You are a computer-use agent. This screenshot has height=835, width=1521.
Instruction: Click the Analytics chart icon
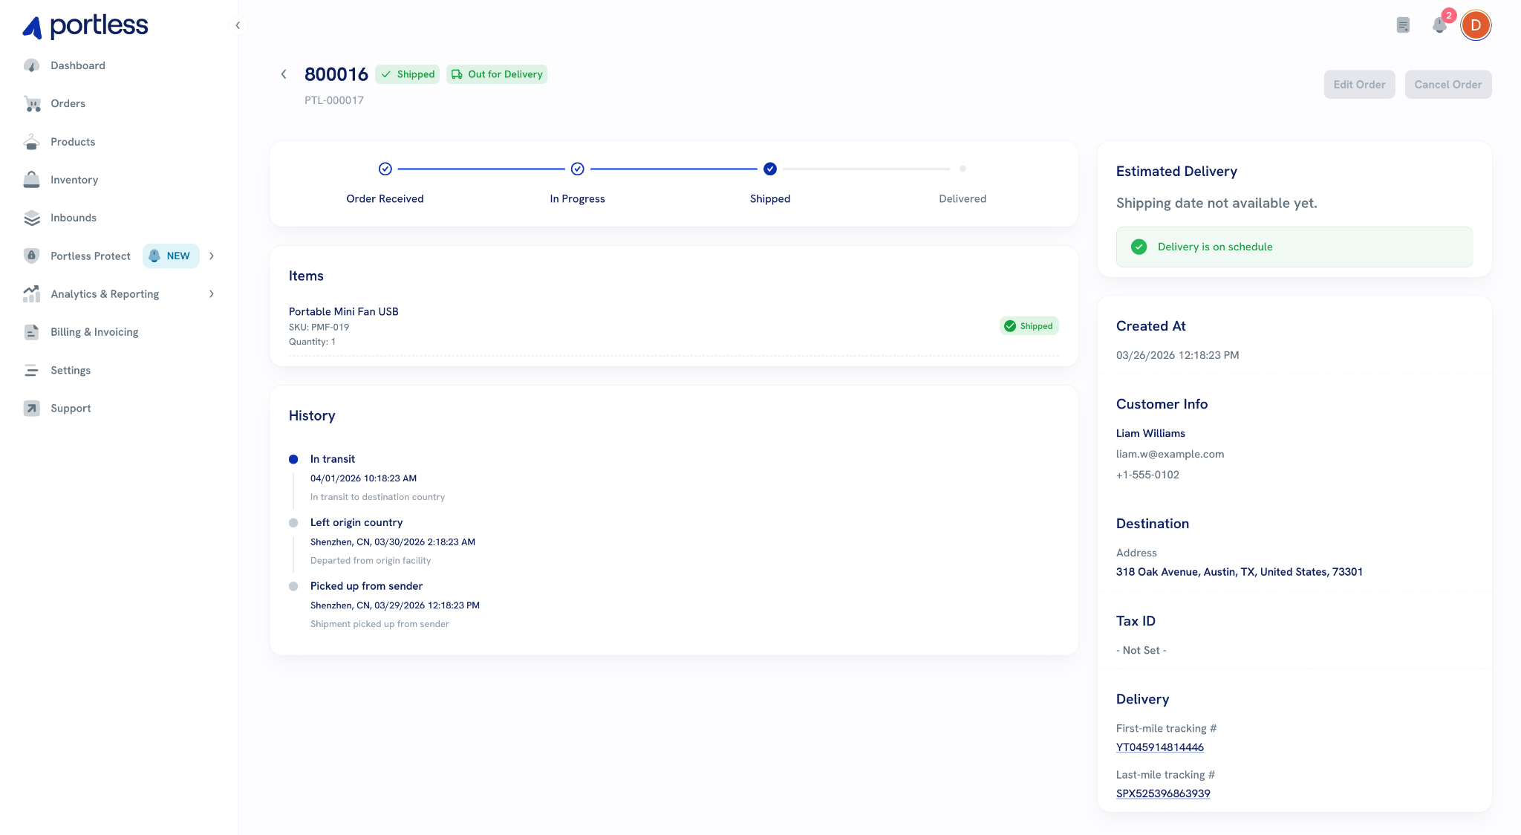pos(31,294)
